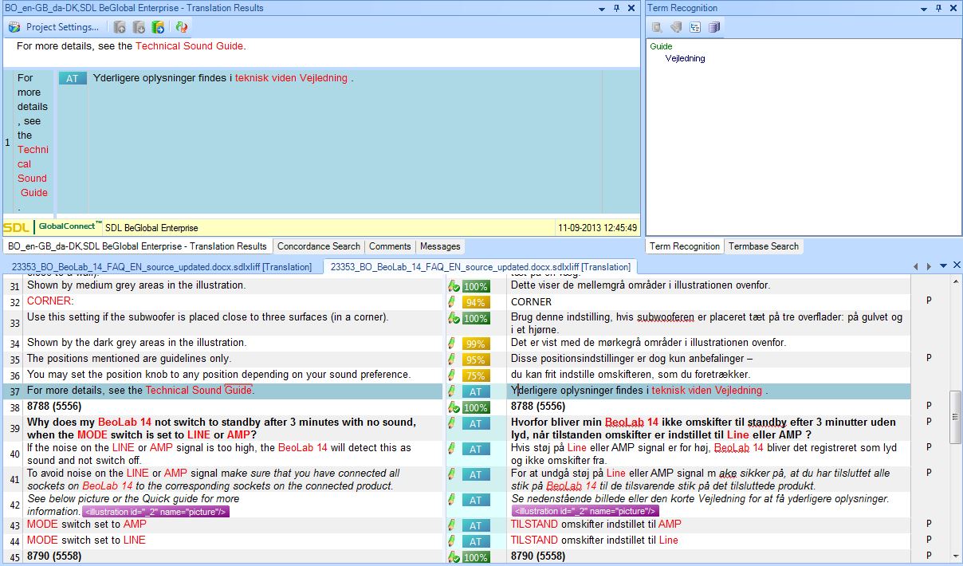Toggle the 75% match status of segment 36
The height and width of the screenshot is (566, 963).
475,375
